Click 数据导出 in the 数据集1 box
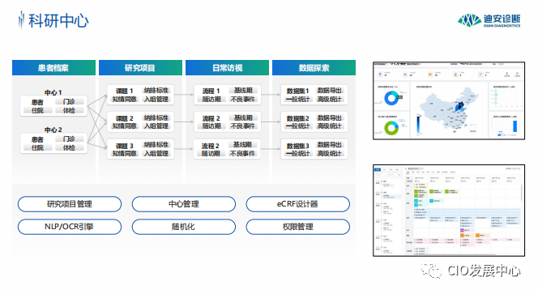Image resolution: width=538 pixels, height=294 pixels. tap(330, 90)
